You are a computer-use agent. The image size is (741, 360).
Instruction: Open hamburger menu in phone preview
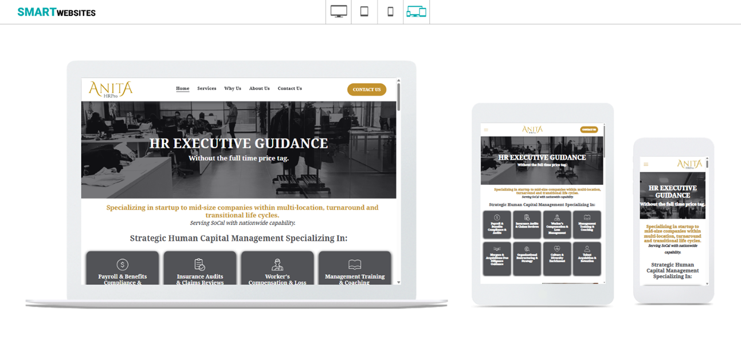[646, 164]
